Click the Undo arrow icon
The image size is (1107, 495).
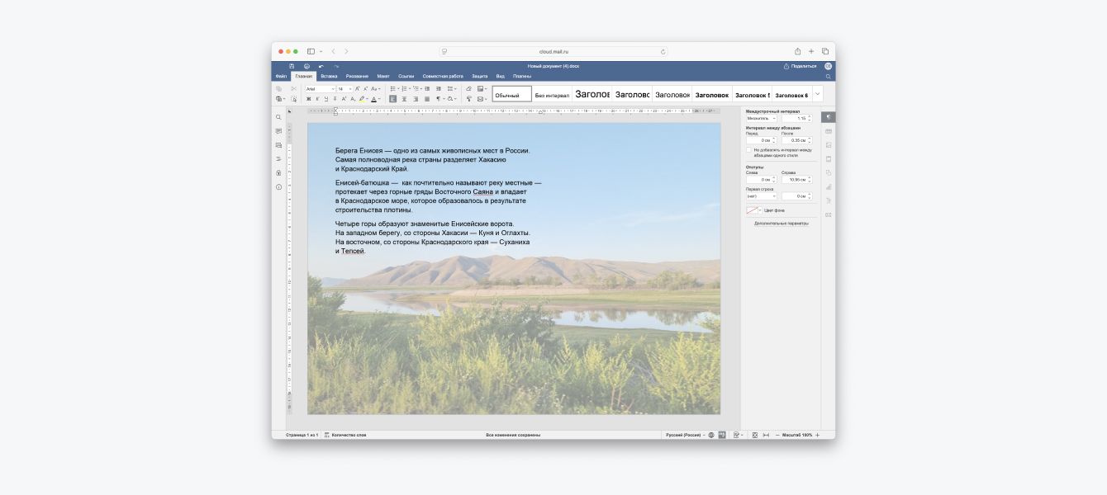pos(321,66)
